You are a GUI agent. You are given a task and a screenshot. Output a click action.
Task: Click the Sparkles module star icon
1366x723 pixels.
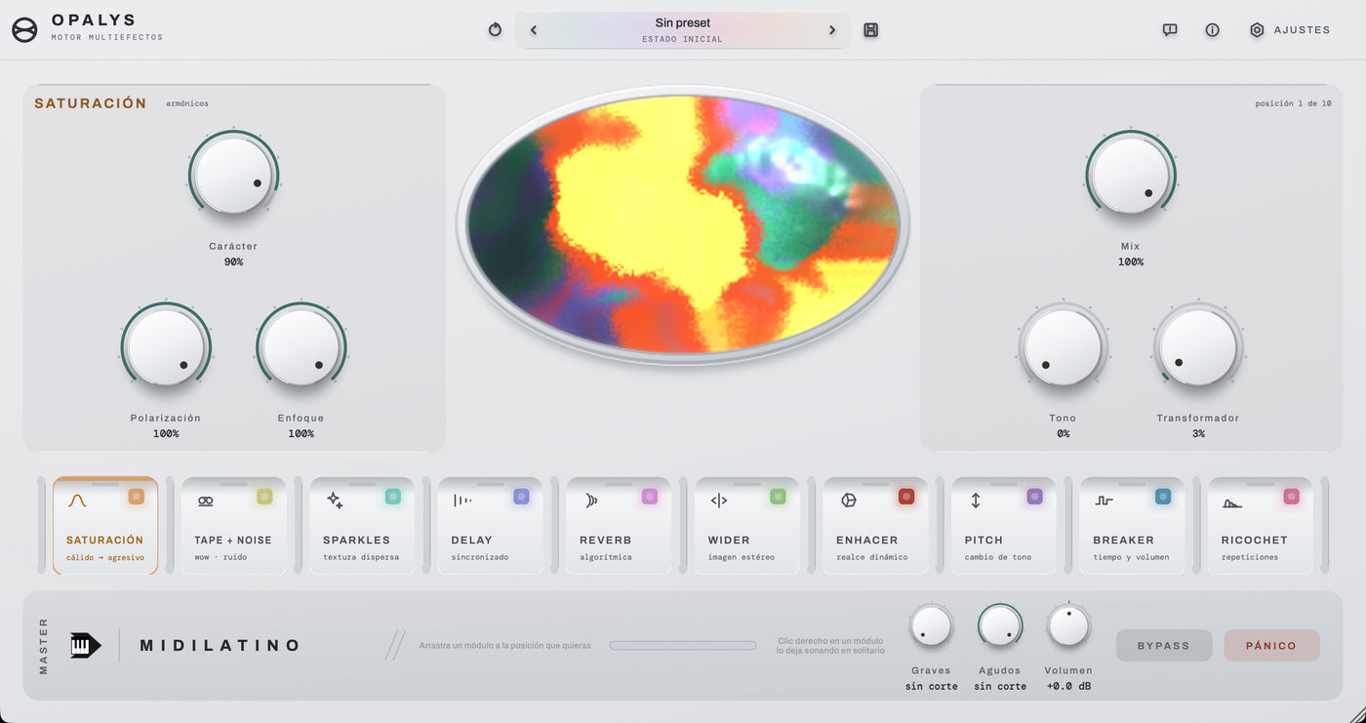pyautogui.click(x=335, y=501)
